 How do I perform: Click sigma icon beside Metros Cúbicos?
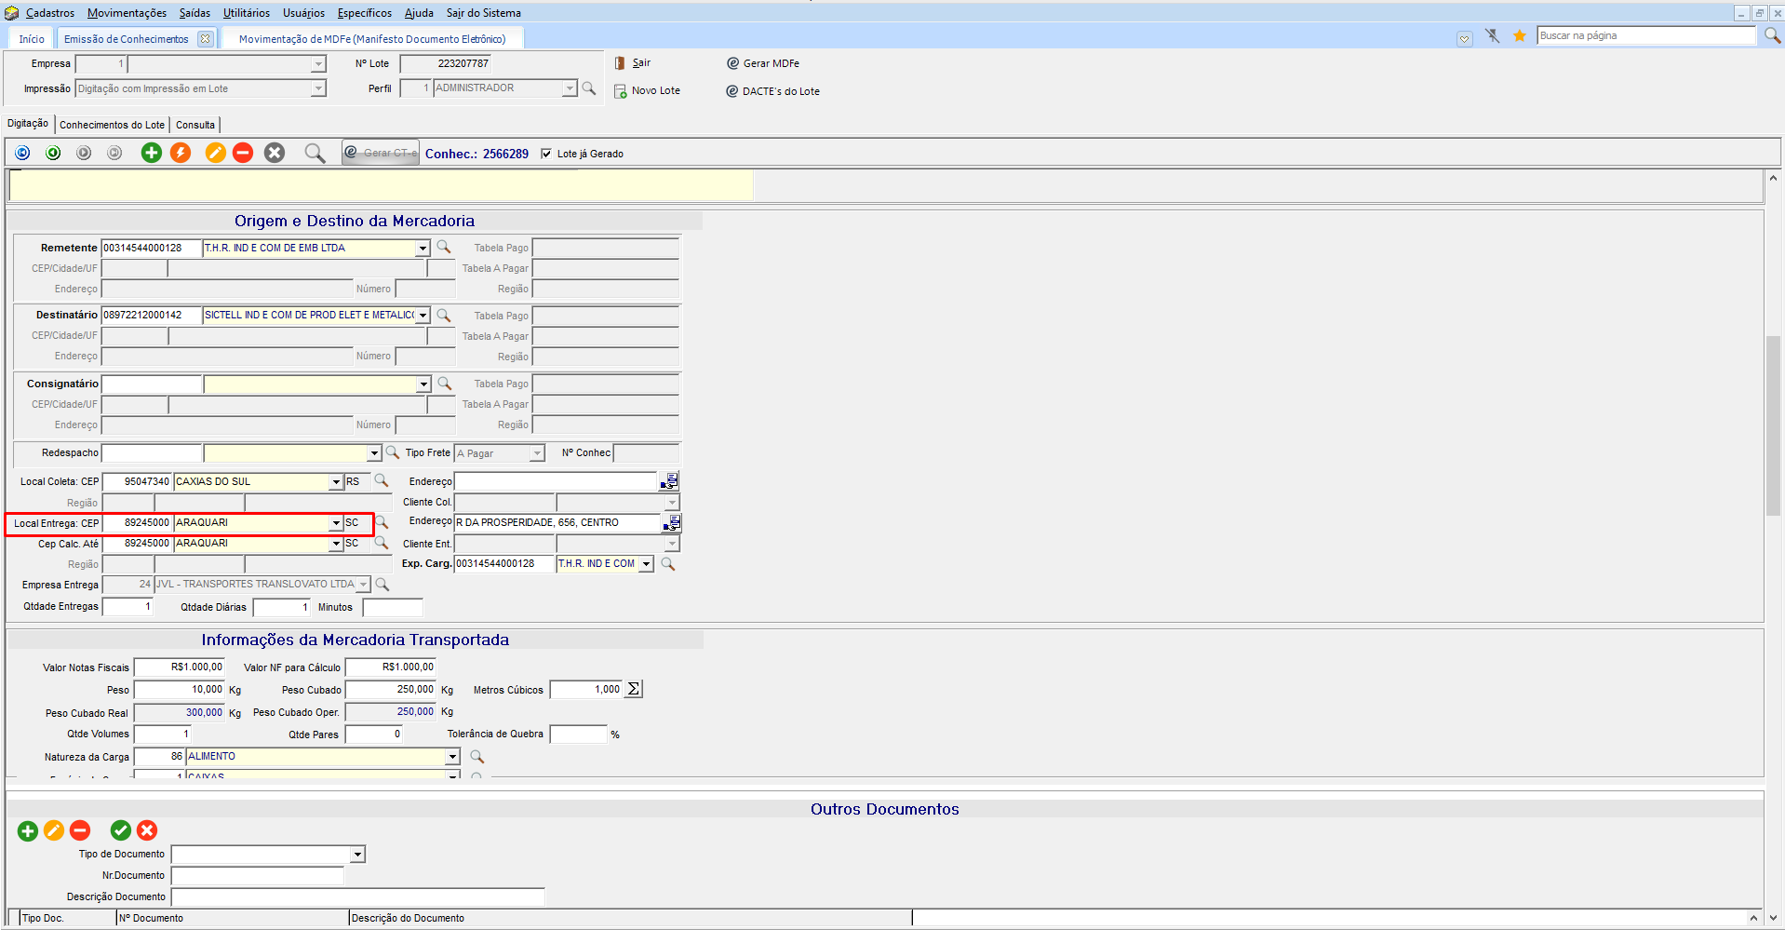(634, 689)
